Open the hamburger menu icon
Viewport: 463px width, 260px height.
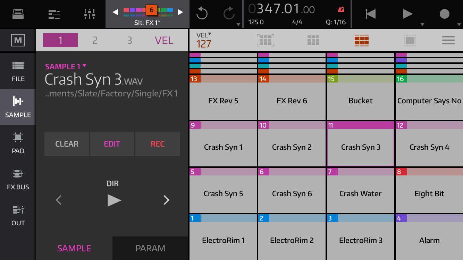448,41
